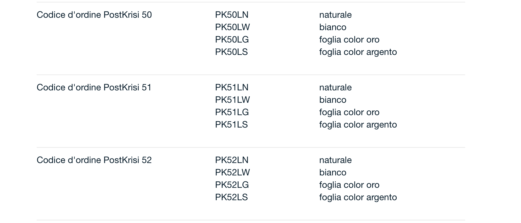The image size is (521, 223).
Task: Select the PK50LN order code
Action: tap(232, 15)
